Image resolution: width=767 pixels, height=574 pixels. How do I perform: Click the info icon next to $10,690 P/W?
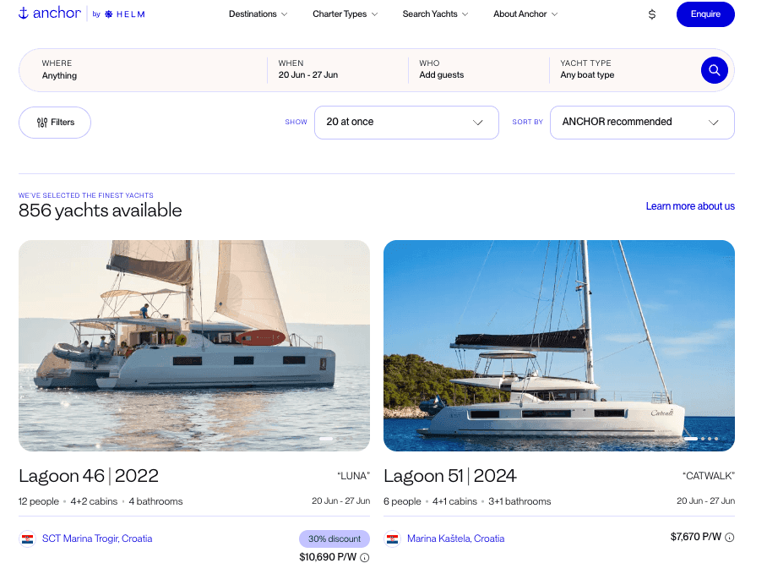[365, 558]
